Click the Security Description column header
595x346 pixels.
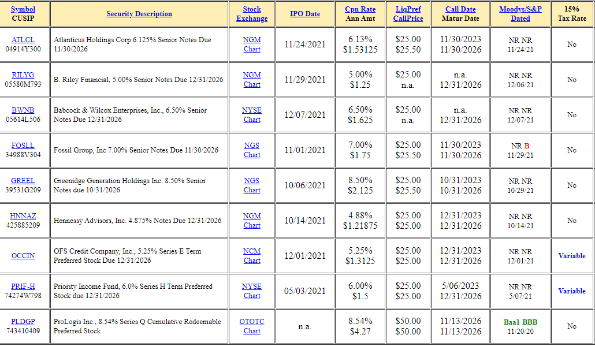tap(139, 13)
